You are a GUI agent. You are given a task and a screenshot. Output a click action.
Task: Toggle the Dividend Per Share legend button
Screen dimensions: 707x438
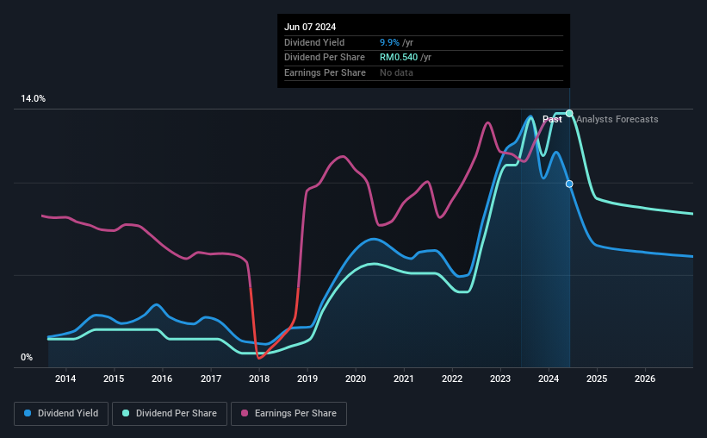point(170,414)
